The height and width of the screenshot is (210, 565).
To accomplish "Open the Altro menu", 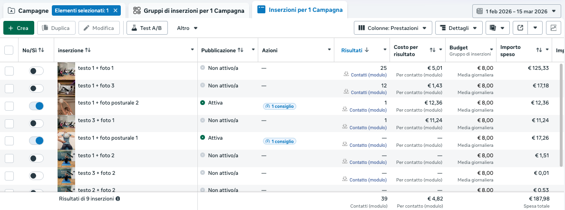I will point(187,28).
